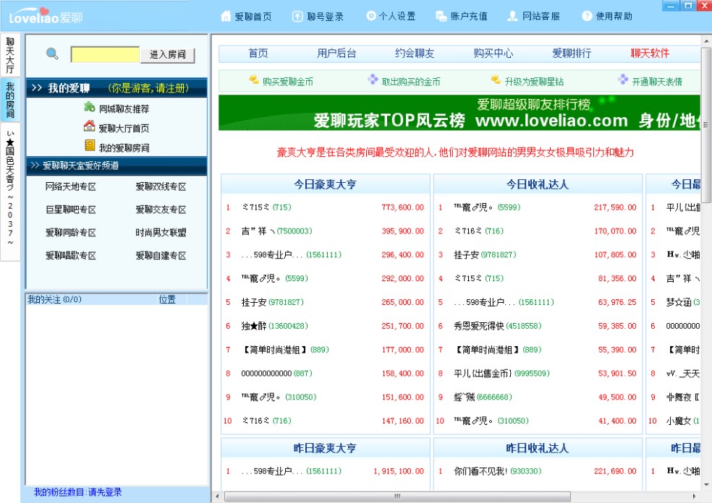This screenshot has height=503, width=712.
Task: Click the 使用帮助 help icon
Action: (587, 16)
